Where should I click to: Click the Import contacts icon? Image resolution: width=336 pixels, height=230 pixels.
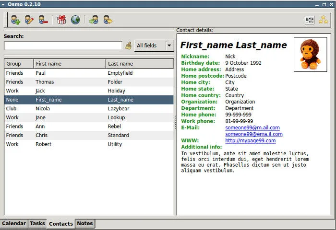point(94,20)
